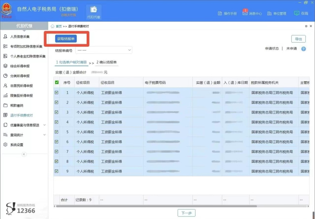
Task: Collapse the sidebar with the double-arrow icon
Action: point(24,154)
